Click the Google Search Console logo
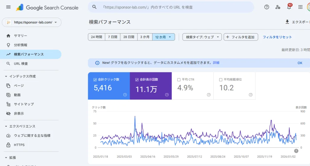The height and width of the screenshot is (166, 310). click(47, 8)
